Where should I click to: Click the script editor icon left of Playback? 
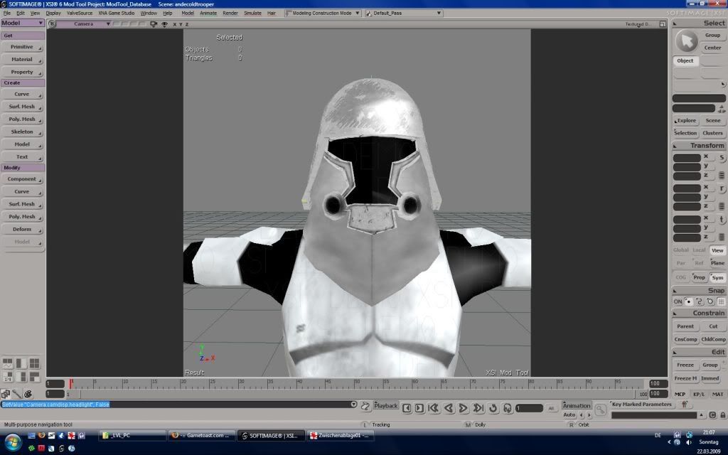click(x=365, y=407)
